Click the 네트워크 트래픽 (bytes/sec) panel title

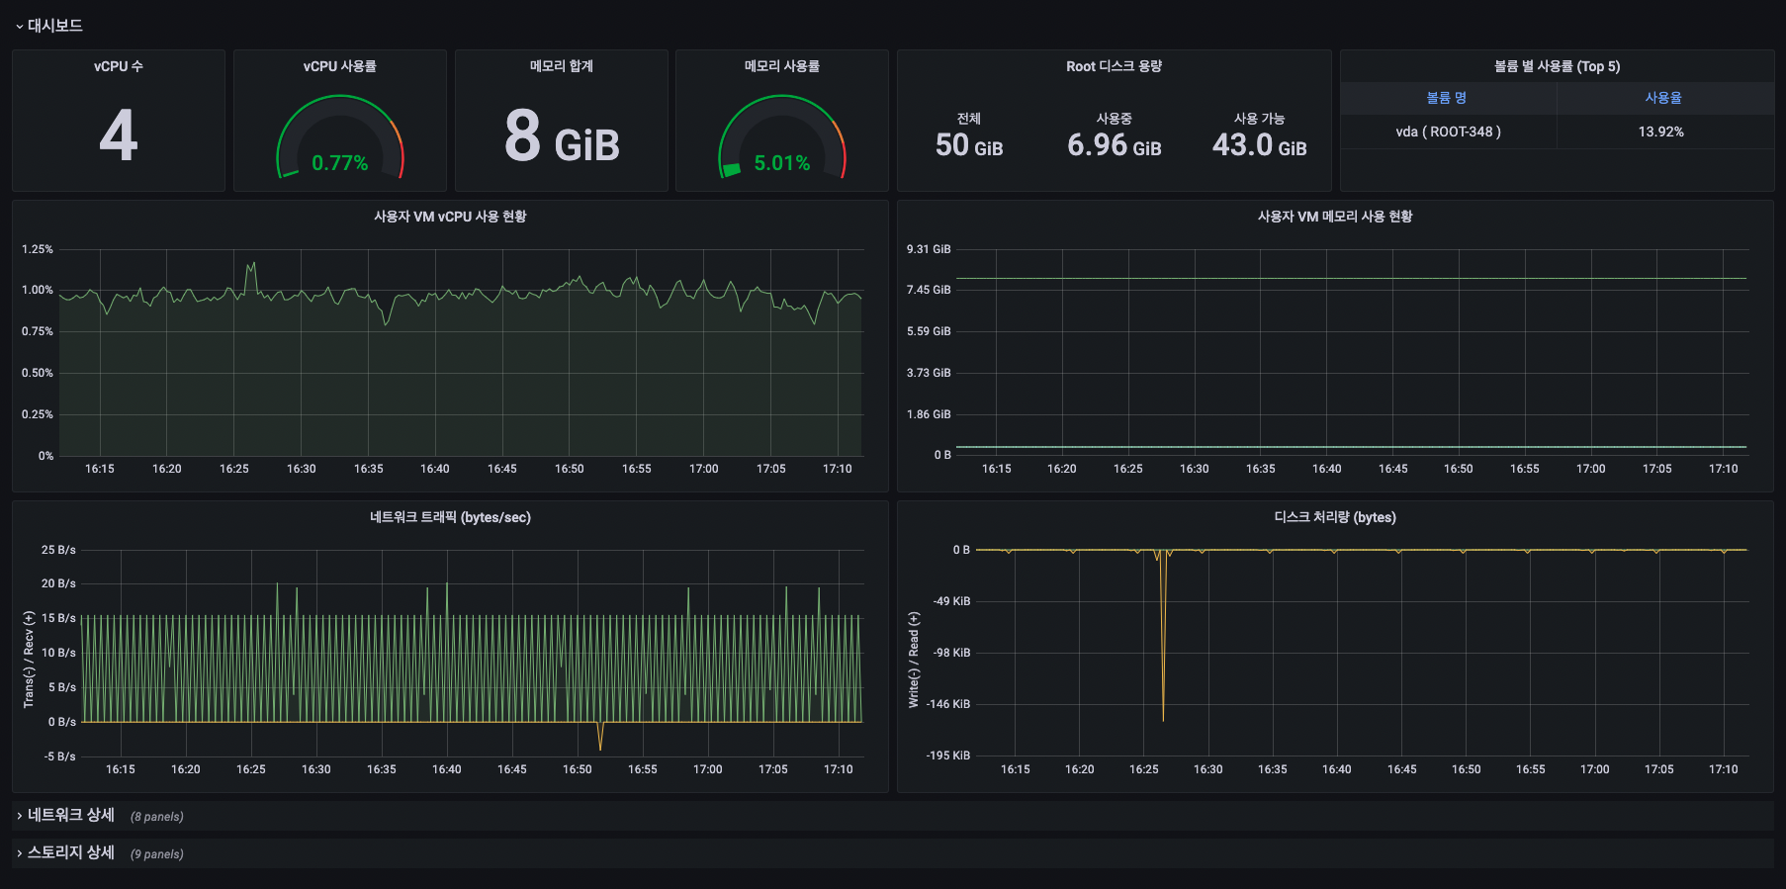(x=450, y=517)
